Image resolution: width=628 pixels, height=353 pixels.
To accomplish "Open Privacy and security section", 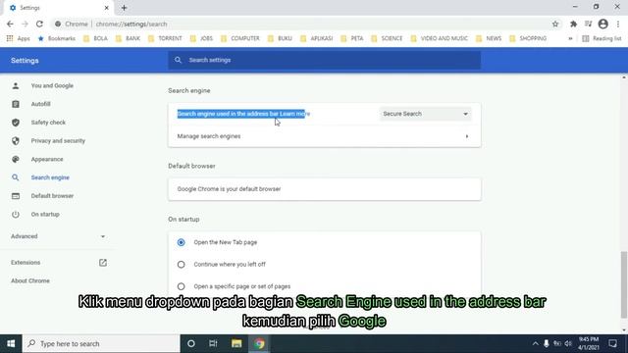I will coord(58,141).
